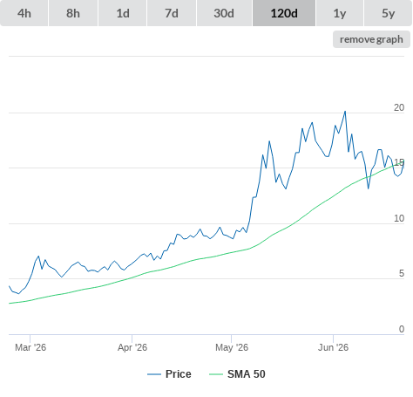Click the remove graph button
Viewport: 413px width, 397px height.
point(371,39)
